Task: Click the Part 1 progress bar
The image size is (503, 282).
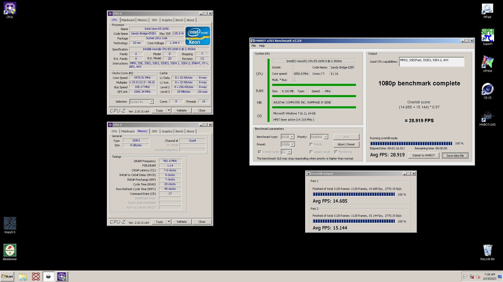Action: click(354, 195)
